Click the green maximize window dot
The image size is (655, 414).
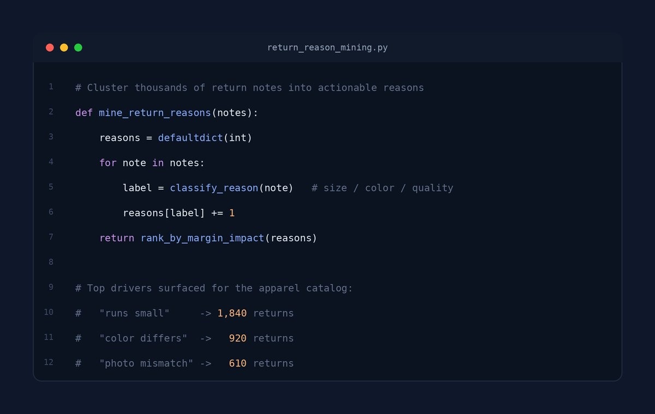click(x=78, y=47)
